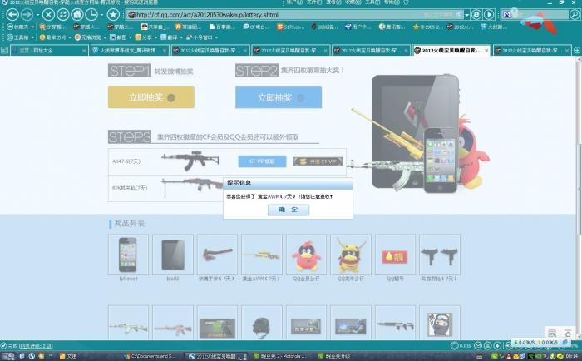Click the QQ靓号 red badge prize thumbnail
The image size is (582, 361).
click(x=395, y=255)
